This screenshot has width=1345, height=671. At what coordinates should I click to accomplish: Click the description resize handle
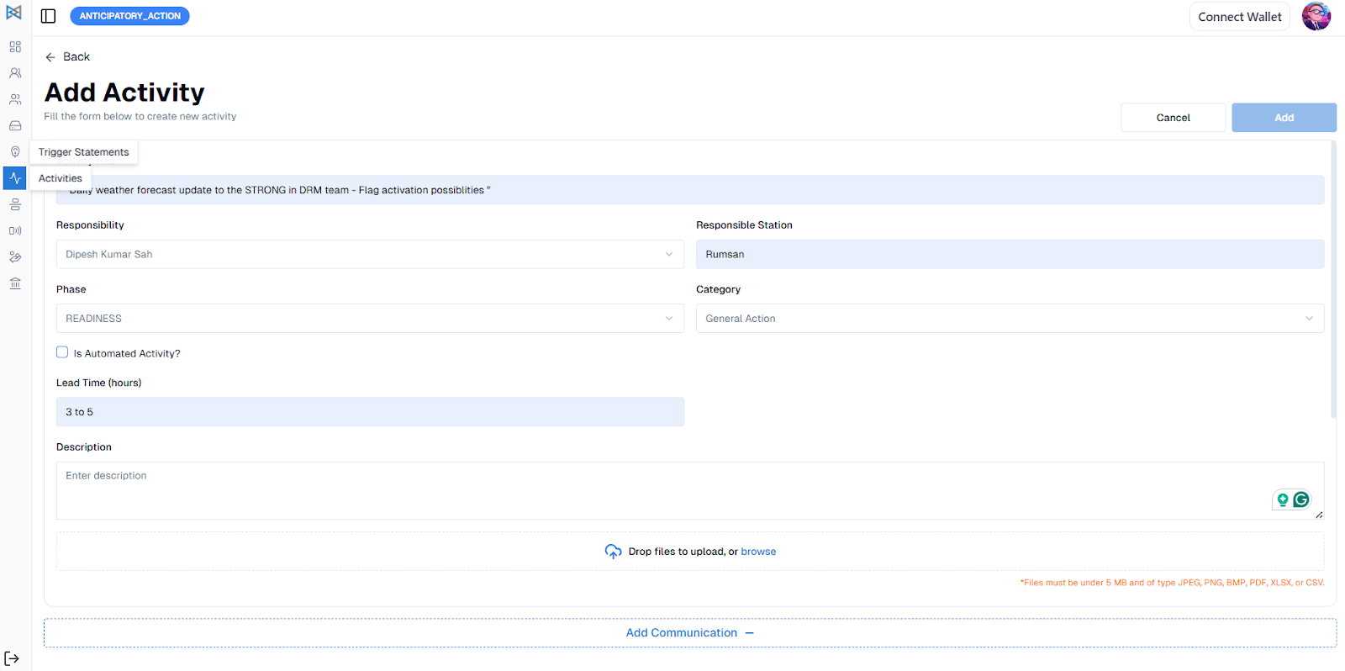point(1319,515)
